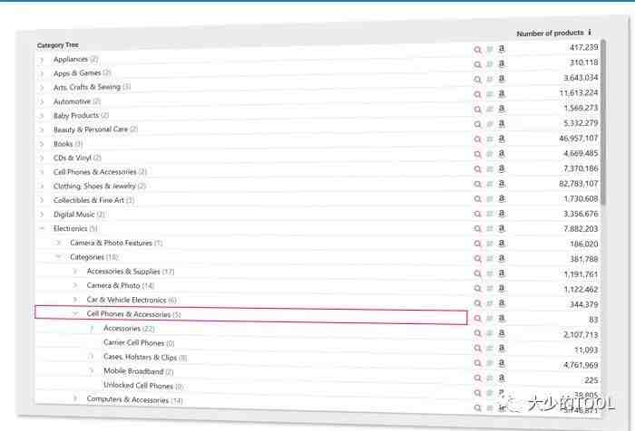Image resolution: width=635 pixels, height=431 pixels.
Task: Click the Number of products column header
Action: (x=551, y=34)
